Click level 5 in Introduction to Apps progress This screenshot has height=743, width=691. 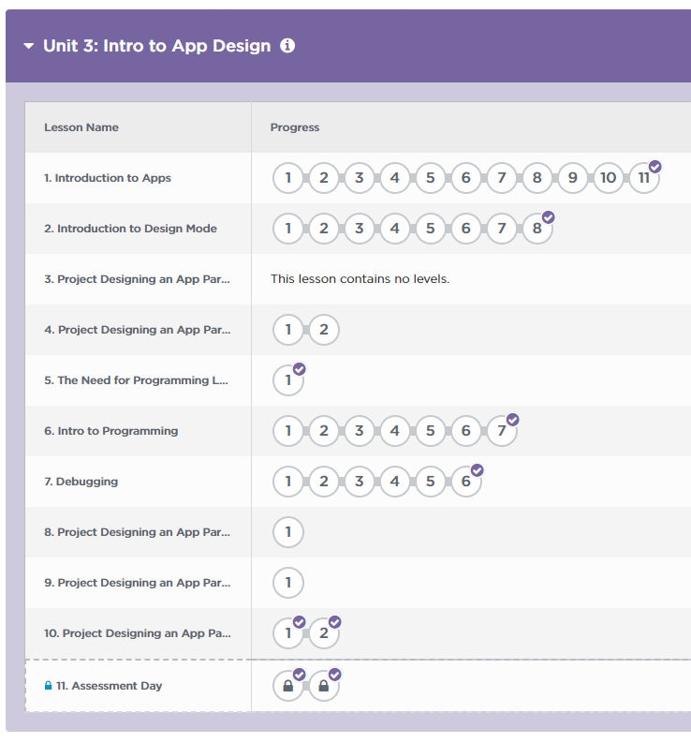click(430, 178)
